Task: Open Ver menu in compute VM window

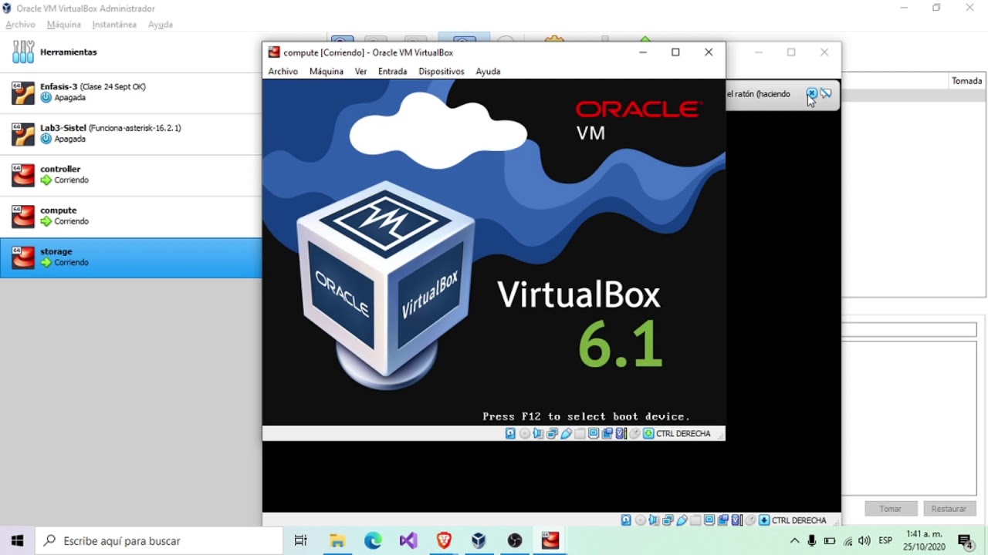Action: tap(360, 71)
